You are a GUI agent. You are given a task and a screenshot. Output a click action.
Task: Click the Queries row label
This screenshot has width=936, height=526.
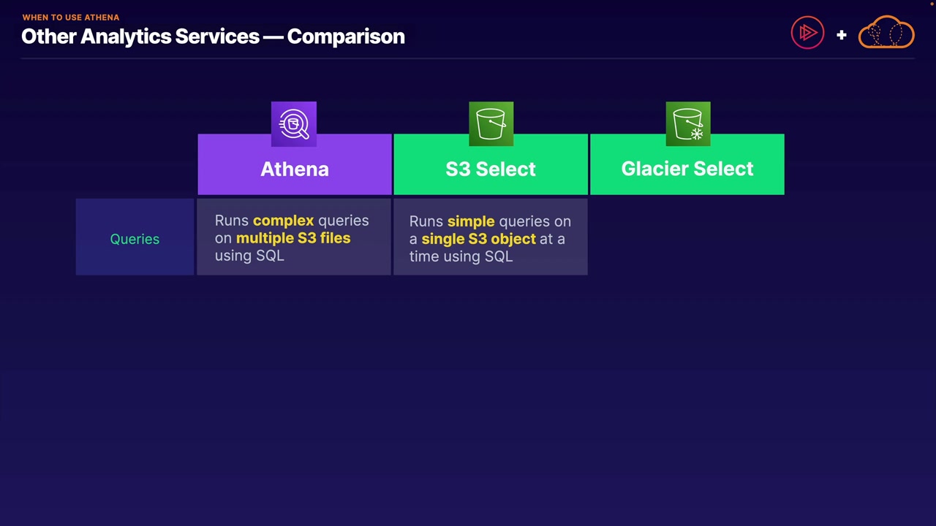pyautogui.click(x=135, y=239)
